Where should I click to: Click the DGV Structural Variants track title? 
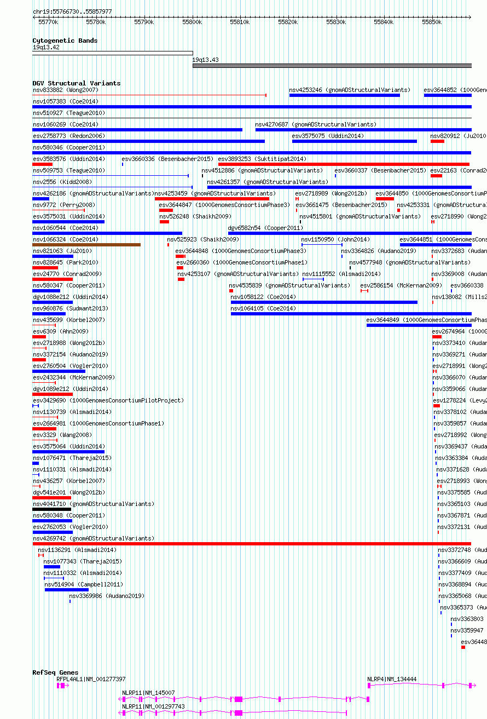pos(77,83)
